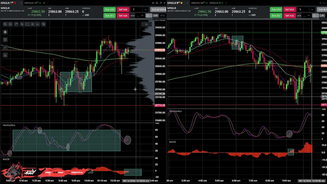Click the quantity field in left panel
The image size is (327, 184).
(x=137, y=10)
